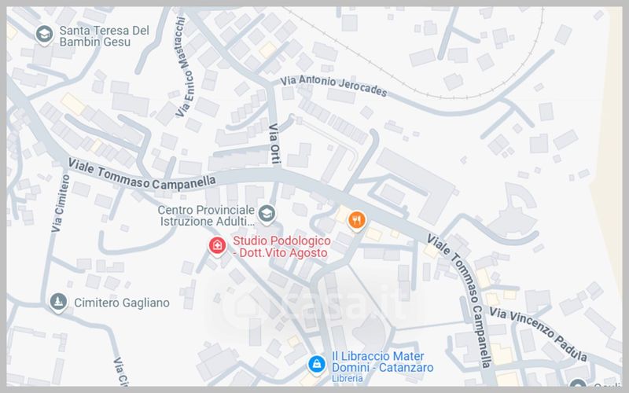The height and width of the screenshot is (393, 629).
Task: Click the blue Il Libraccio shopping bag pin
Action: (317, 365)
